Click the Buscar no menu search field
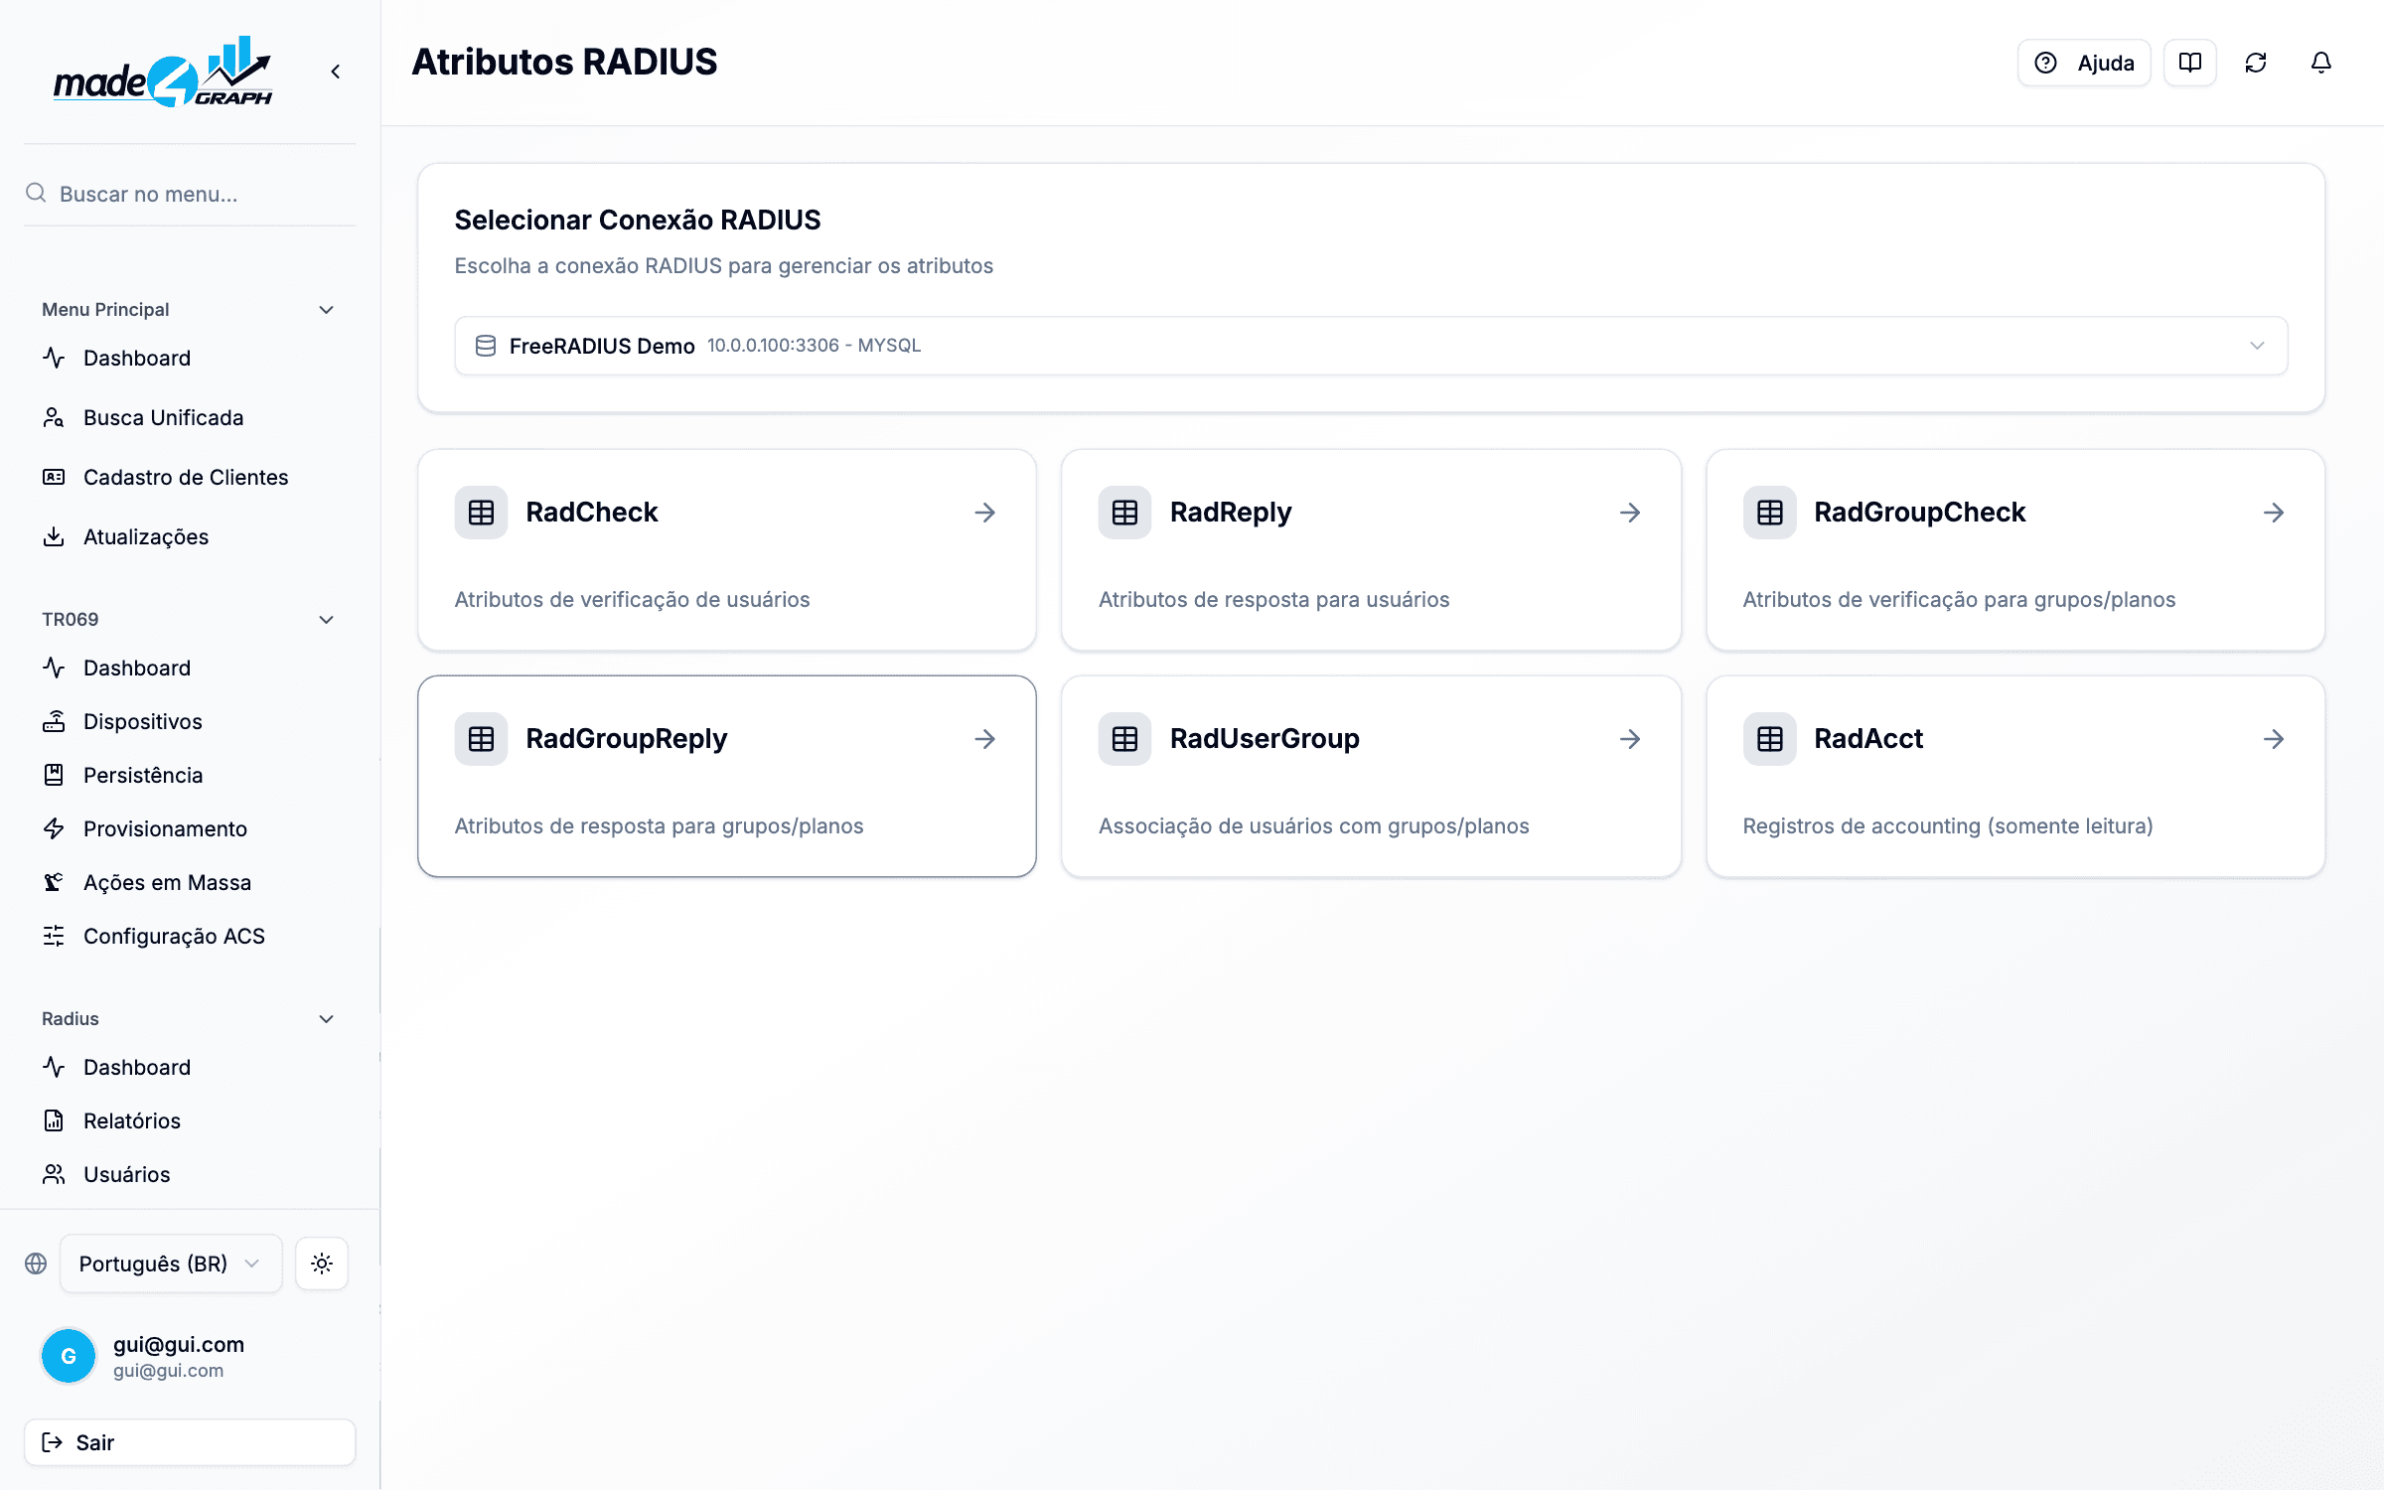Screen dimensions: 2384x1490 tap(190, 194)
